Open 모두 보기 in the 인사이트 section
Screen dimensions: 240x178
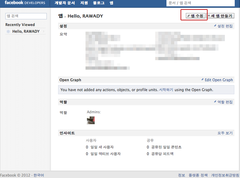[225, 133]
